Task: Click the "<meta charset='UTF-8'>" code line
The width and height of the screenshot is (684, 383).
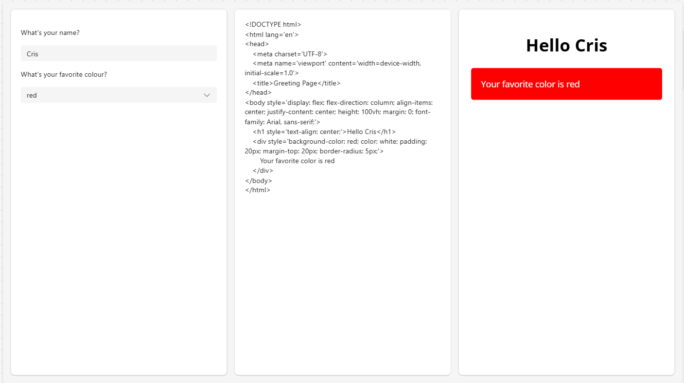Action: coord(290,54)
